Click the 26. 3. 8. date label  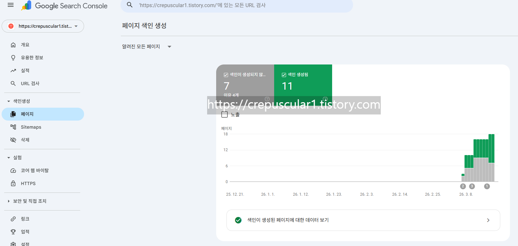(466, 194)
